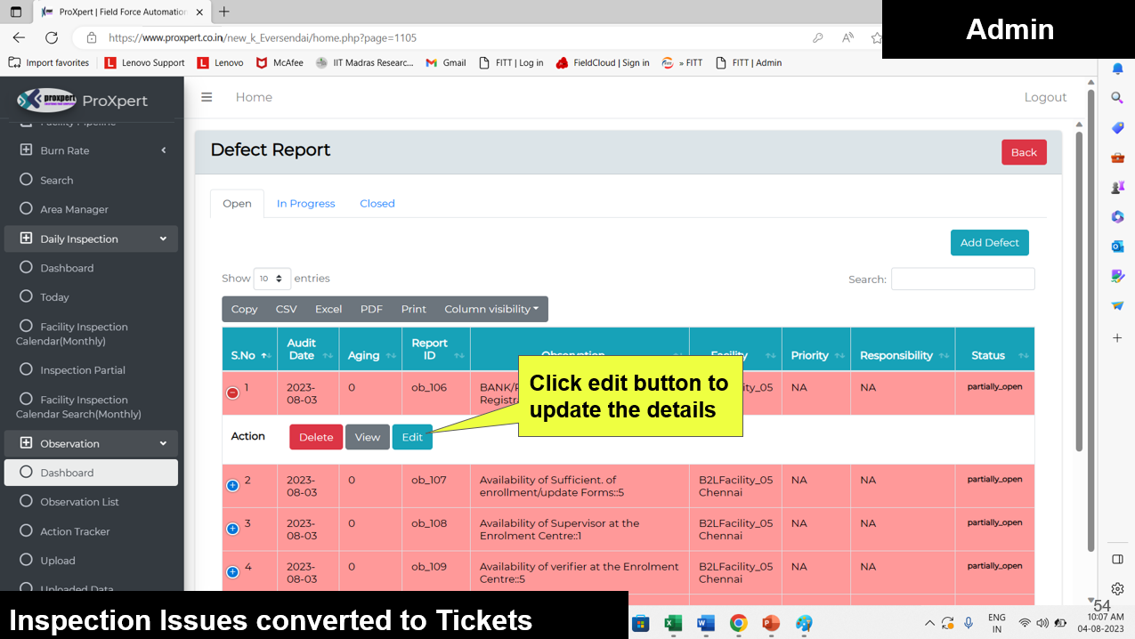
Task: Collapse row 1 using the red minus icon
Action: coord(232,392)
